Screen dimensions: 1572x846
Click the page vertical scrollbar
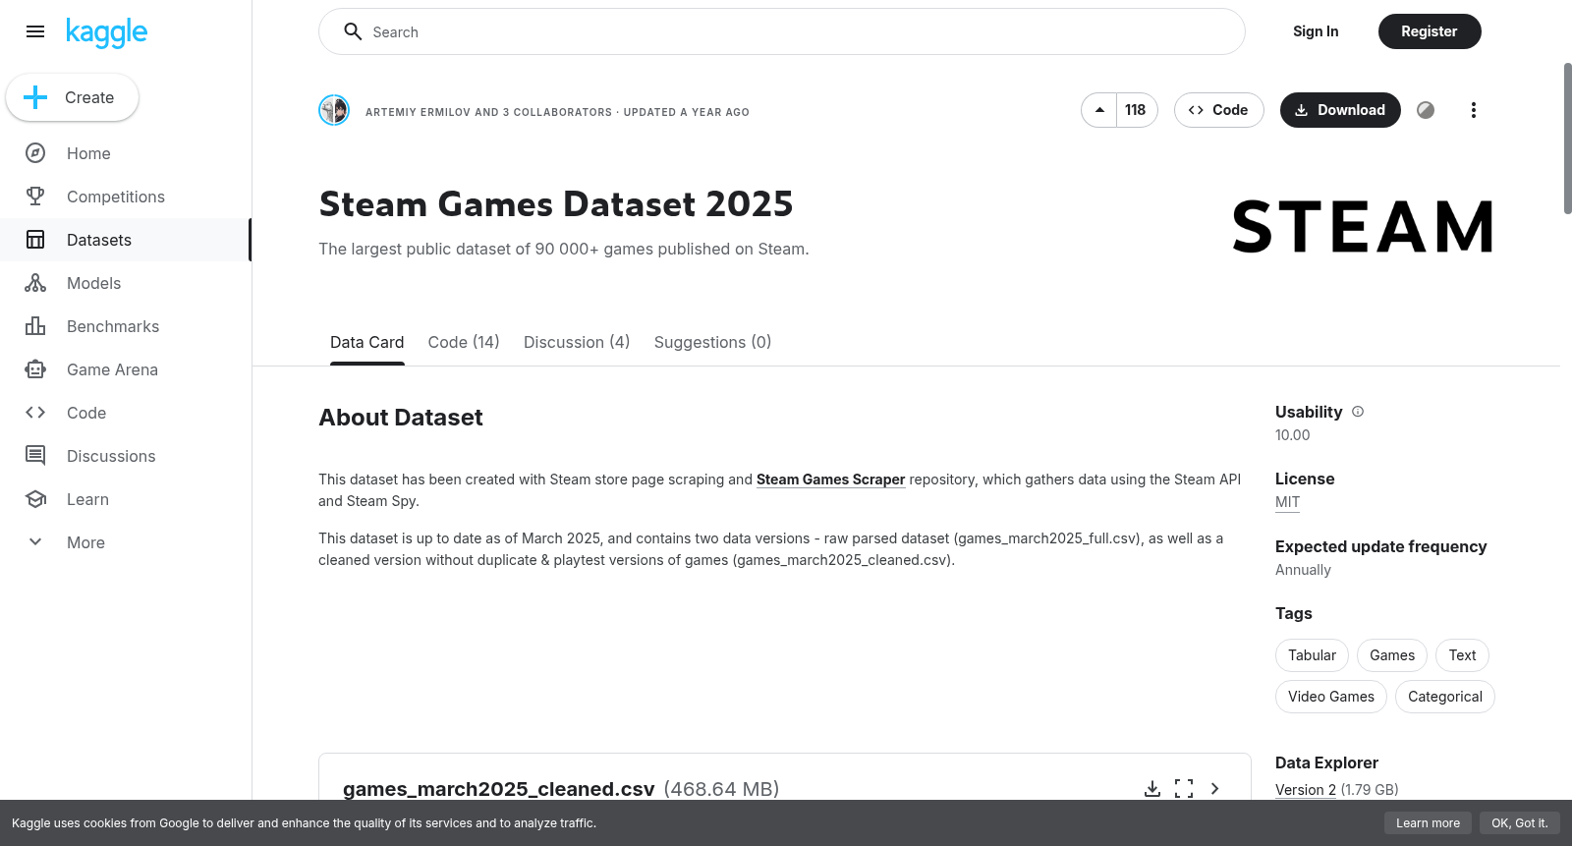[x=1567, y=138]
